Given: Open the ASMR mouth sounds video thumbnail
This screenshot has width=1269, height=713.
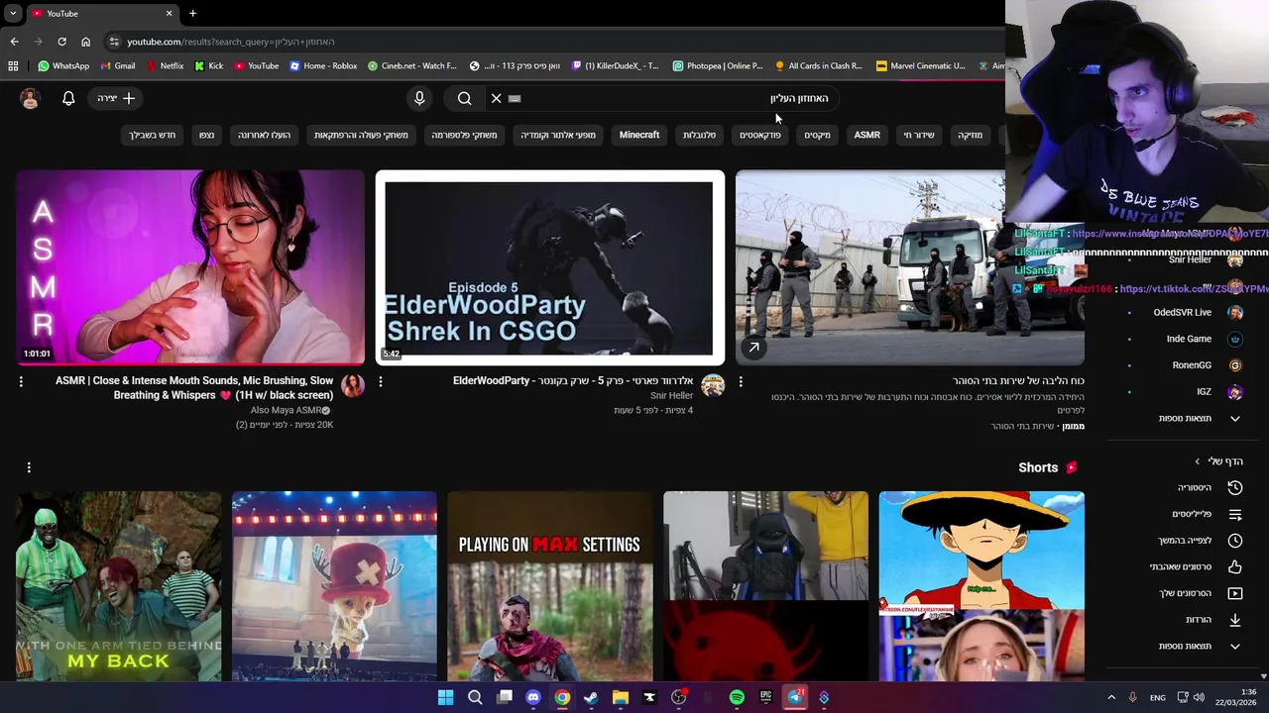Looking at the screenshot, I should (x=190, y=267).
